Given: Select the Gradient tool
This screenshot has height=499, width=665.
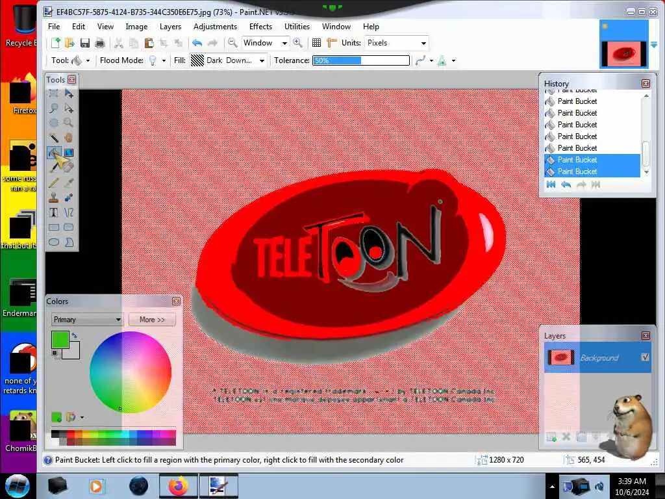Looking at the screenshot, I should point(69,152).
